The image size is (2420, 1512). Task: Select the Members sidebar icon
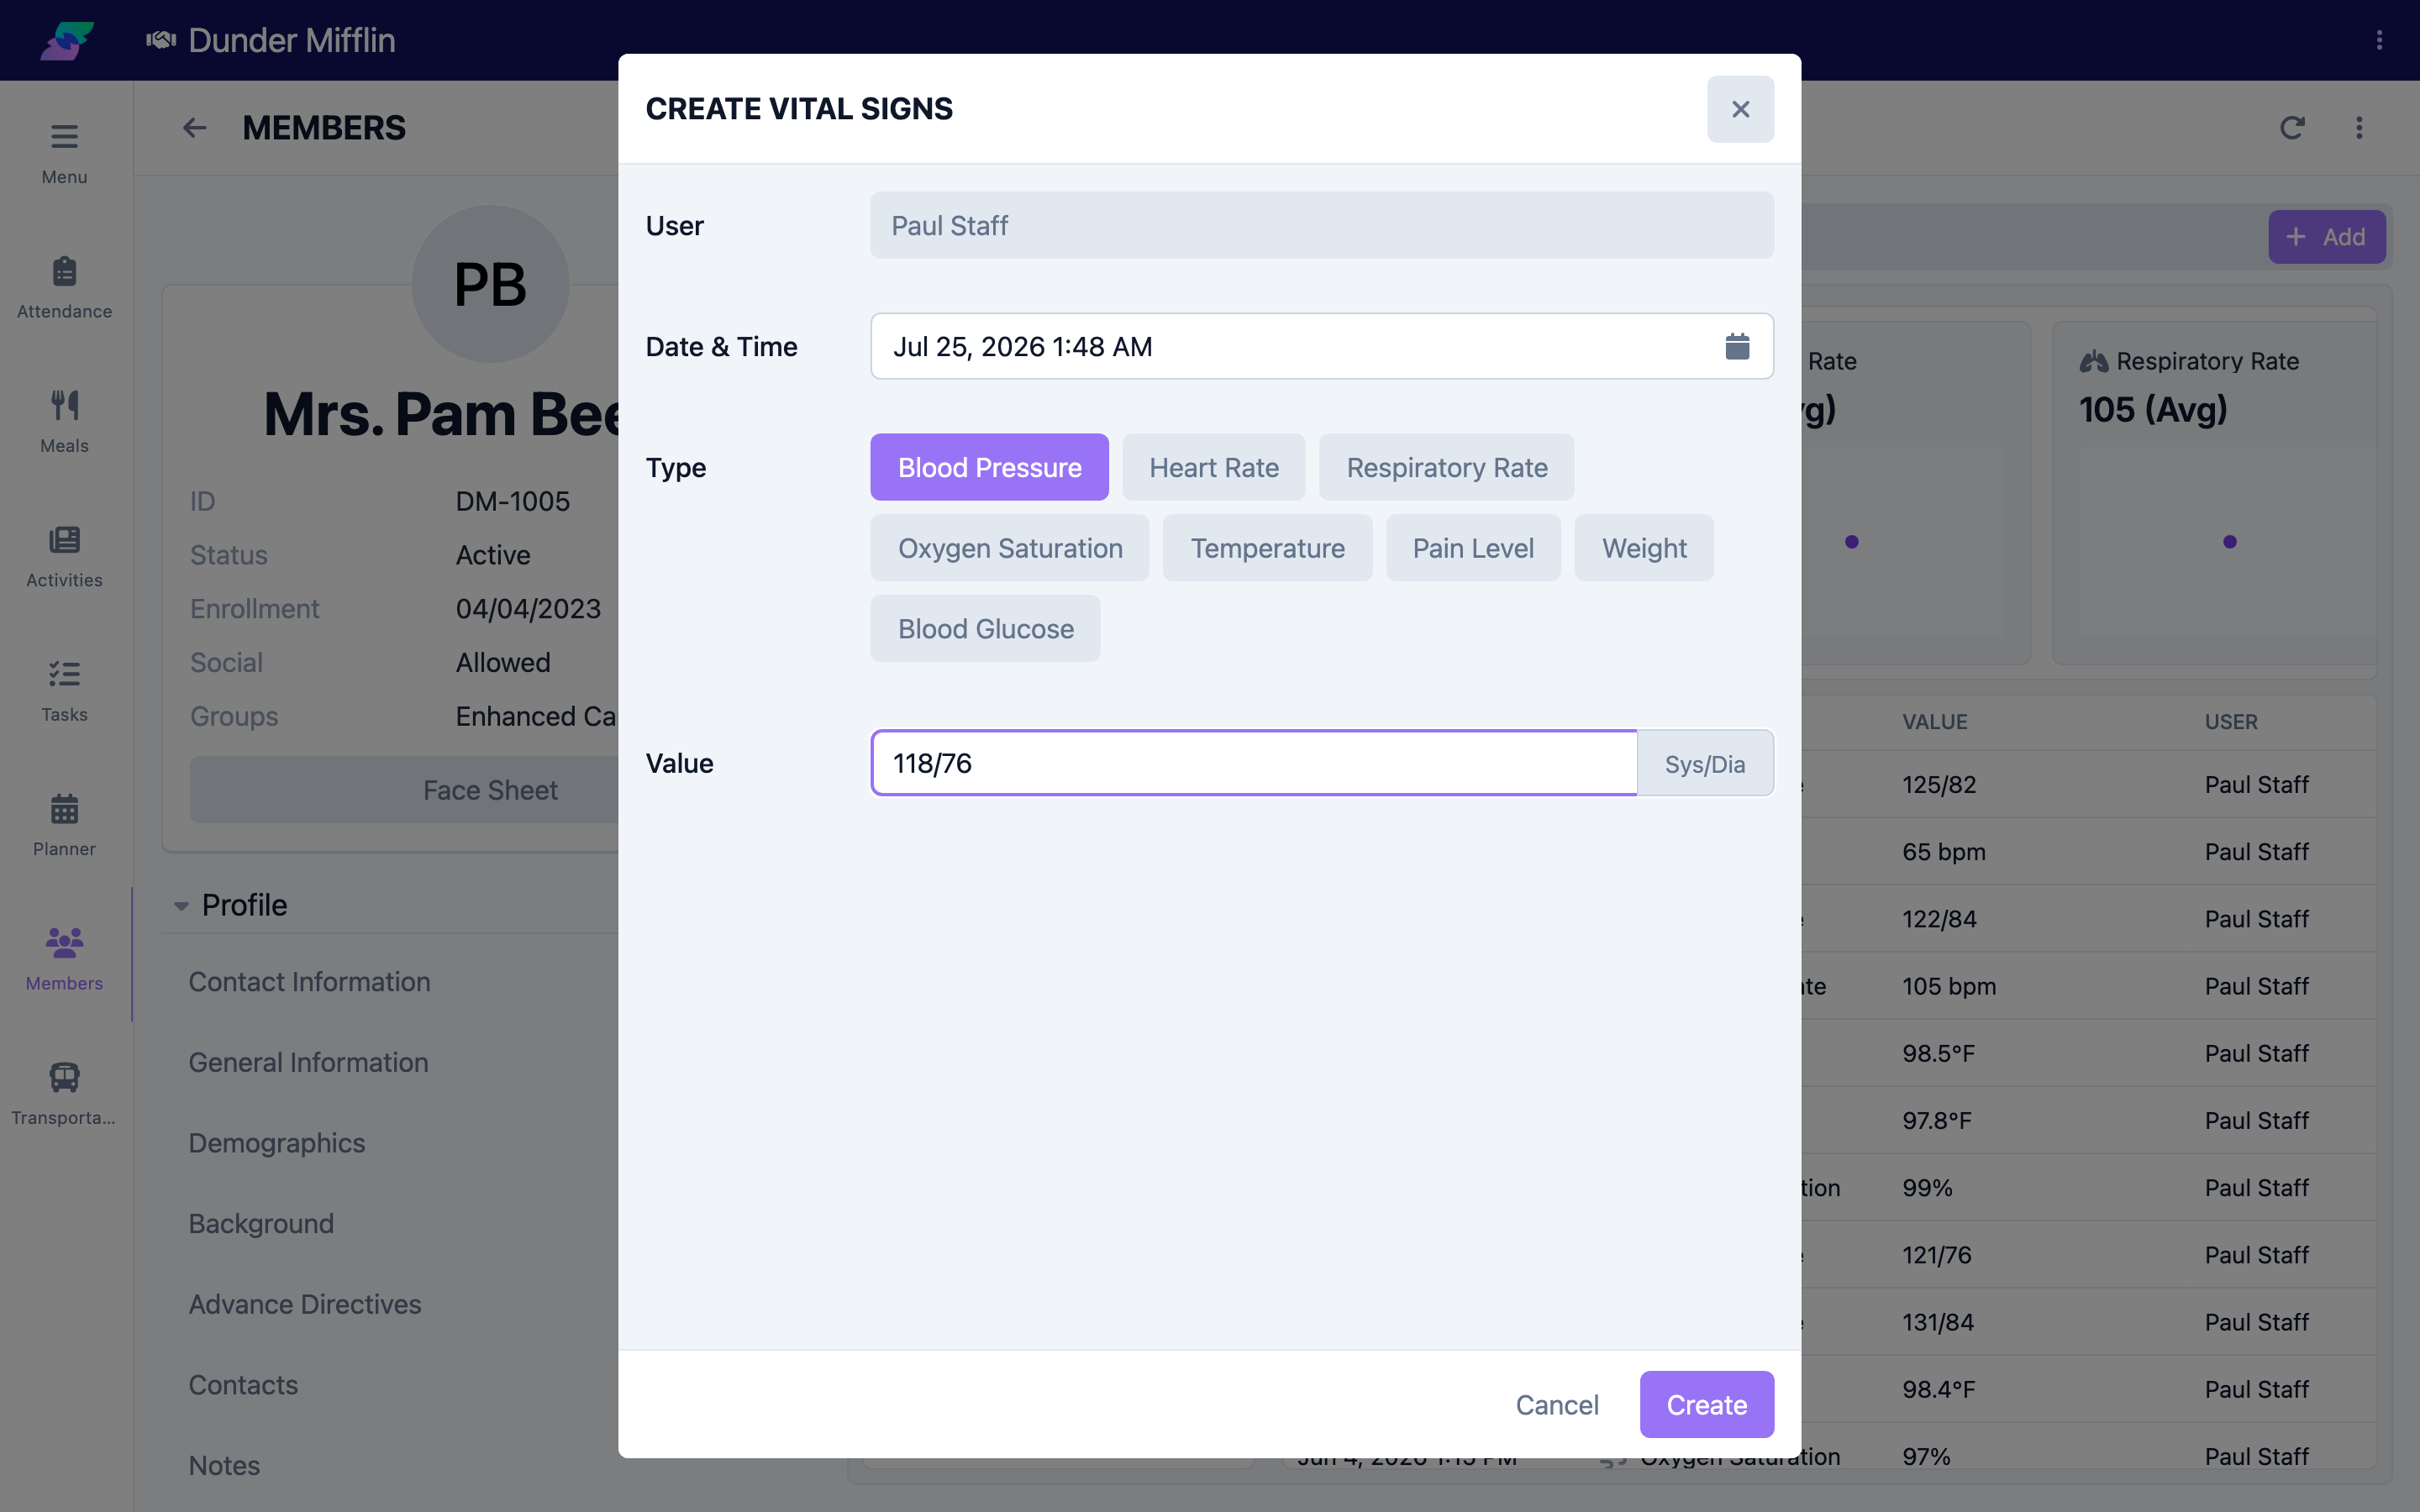64,942
